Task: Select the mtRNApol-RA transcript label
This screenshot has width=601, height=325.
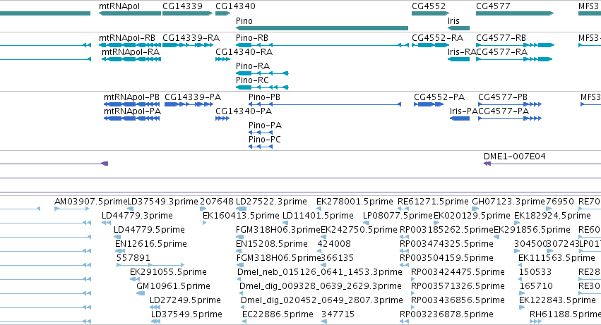Action: (131, 52)
